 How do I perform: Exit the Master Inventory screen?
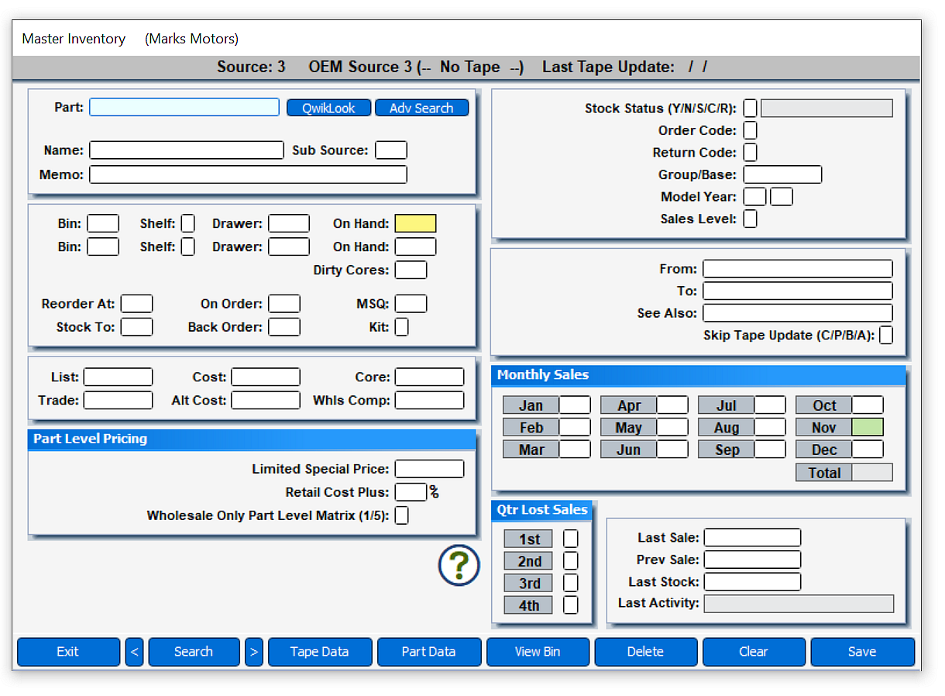(68, 652)
